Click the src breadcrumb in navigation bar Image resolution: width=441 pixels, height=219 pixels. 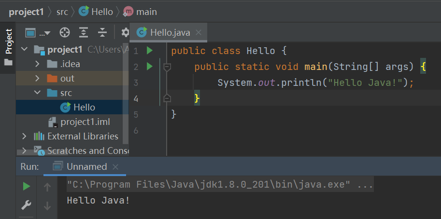click(x=62, y=12)
